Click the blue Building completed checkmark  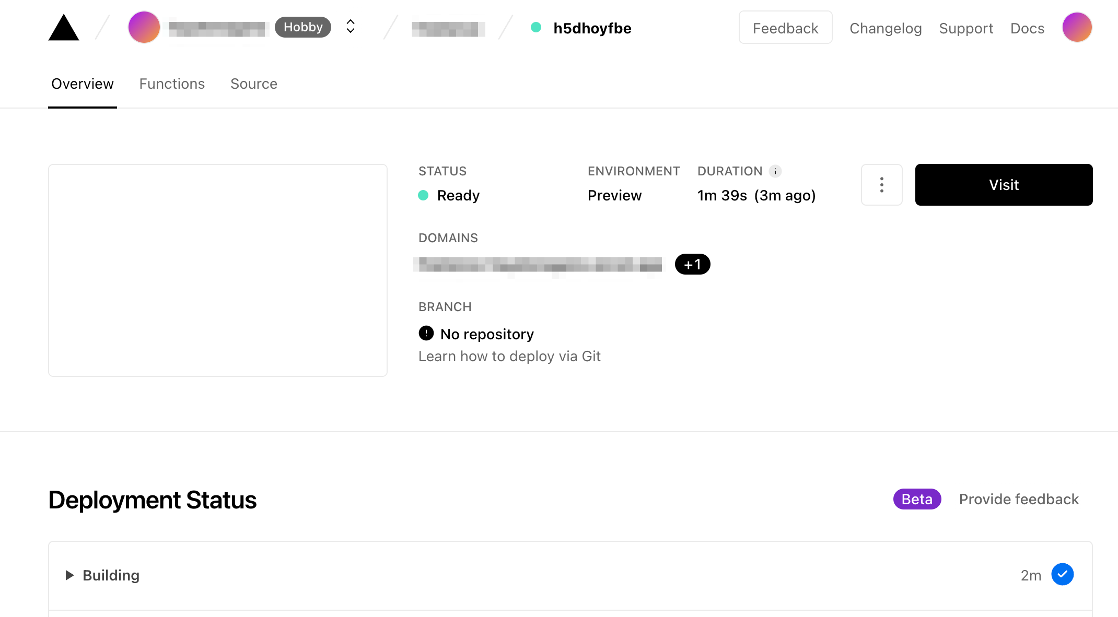1062,574
